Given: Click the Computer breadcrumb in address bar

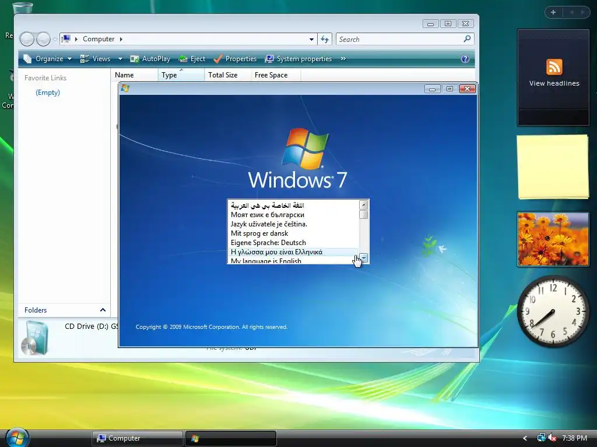Looking at the screenshot, I should (x=99, y=39).
